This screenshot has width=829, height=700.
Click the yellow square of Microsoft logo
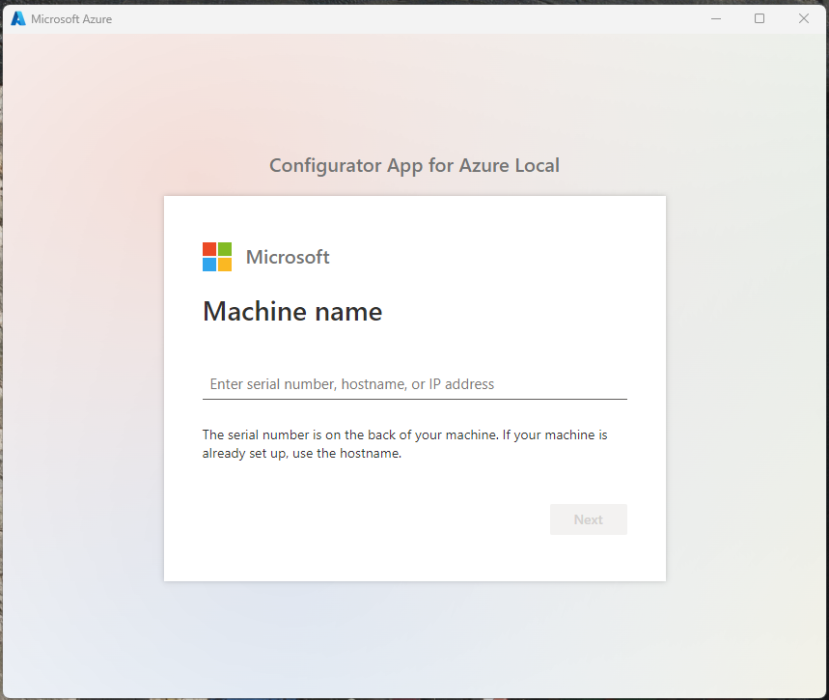click(225, 265)
